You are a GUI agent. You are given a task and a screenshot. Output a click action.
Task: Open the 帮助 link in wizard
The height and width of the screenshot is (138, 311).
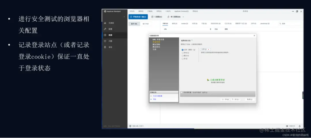pyautogui.click(x=155, y=99)
